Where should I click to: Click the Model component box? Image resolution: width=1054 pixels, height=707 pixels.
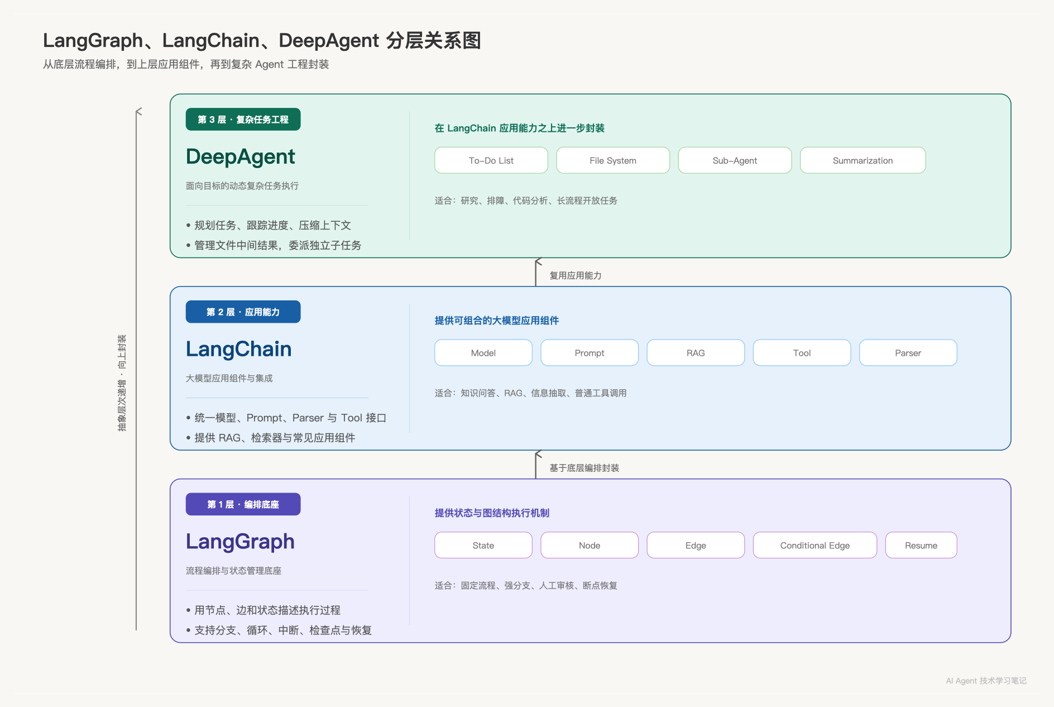pyautogui.click(x=483, y=353)
